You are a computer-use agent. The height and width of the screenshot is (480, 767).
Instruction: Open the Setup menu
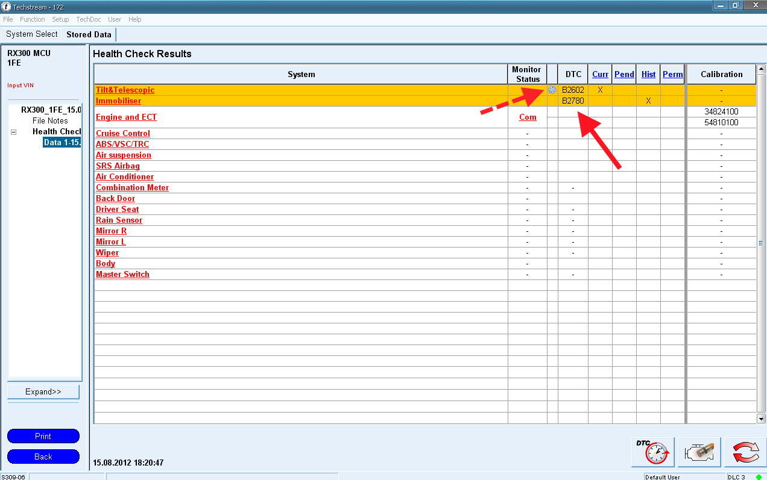(x=60, y=19)
